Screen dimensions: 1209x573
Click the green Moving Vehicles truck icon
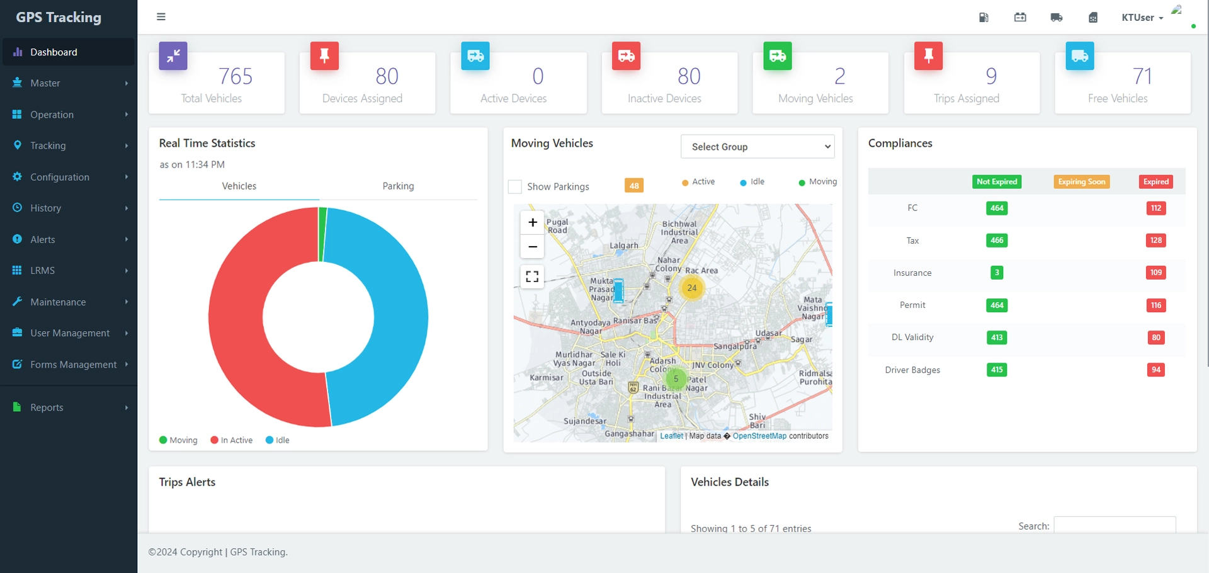[x=778, y=56]
